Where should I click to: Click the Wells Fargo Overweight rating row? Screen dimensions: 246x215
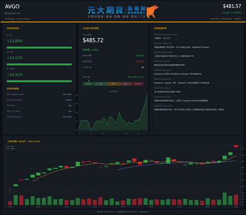coord(39,117)
